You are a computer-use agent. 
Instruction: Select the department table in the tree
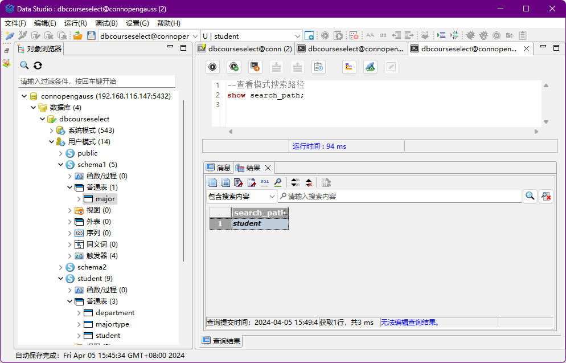[115, 313]
